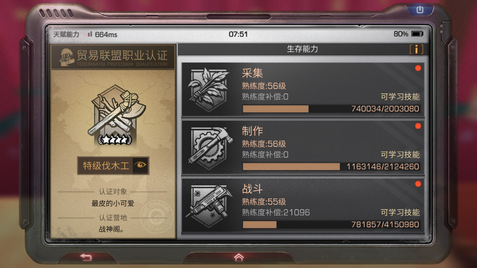This screenshot has width=477, height=268.
Task: Tap the 制作 proficiency progress bar
Action: coord(331,166)
